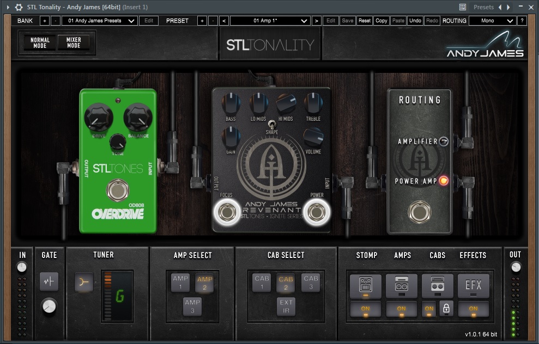Open help with question mark button

(522, 21)
